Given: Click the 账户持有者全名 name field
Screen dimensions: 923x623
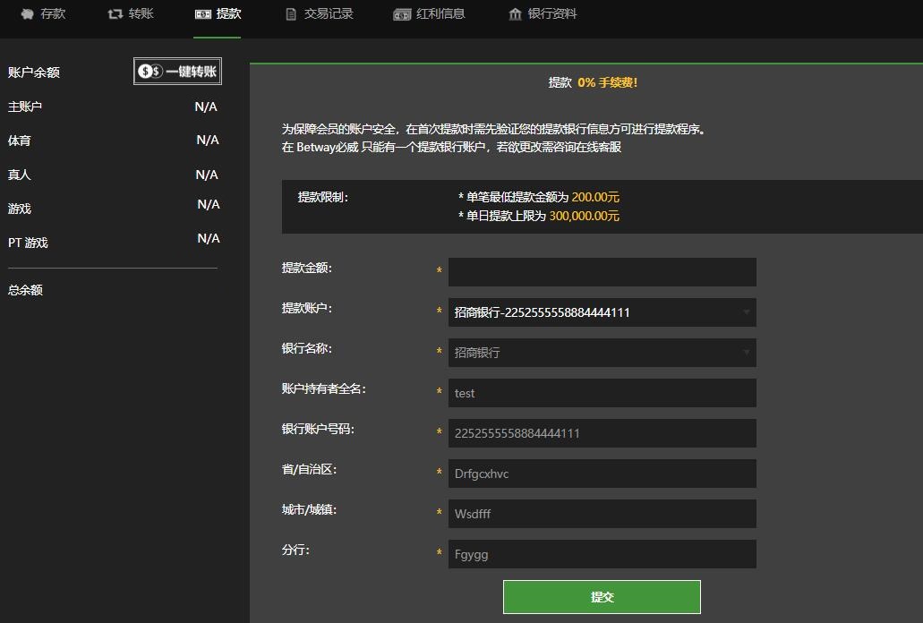Looking at the screenshot, I should point(602,392).
